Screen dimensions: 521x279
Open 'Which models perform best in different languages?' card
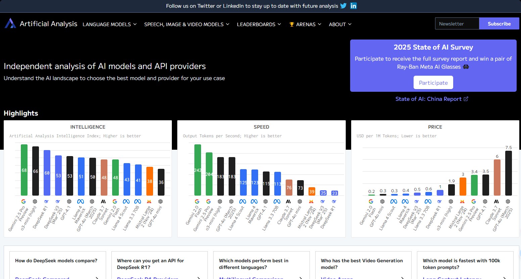click(262, 265)
